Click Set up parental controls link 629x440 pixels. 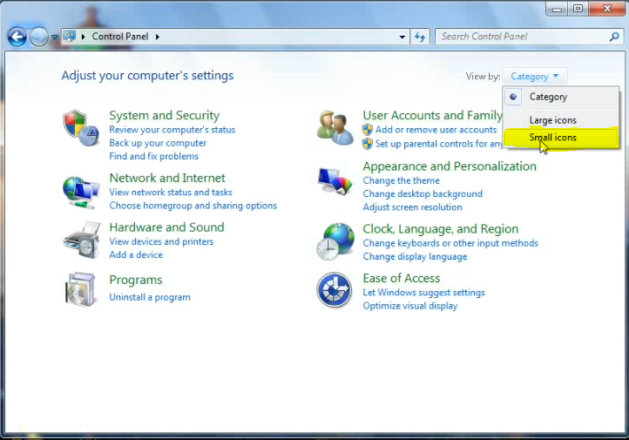click(x=439, y=144)
